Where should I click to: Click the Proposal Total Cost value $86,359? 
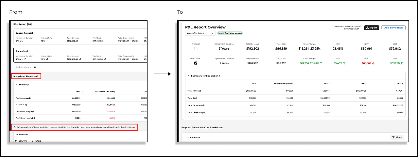(x=281, y=48)
